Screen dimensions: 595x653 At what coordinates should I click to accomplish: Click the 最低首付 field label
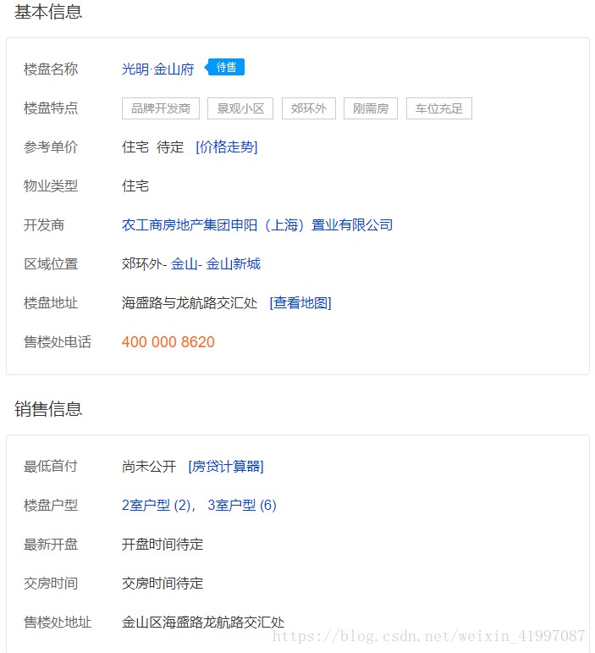(51, 466)
